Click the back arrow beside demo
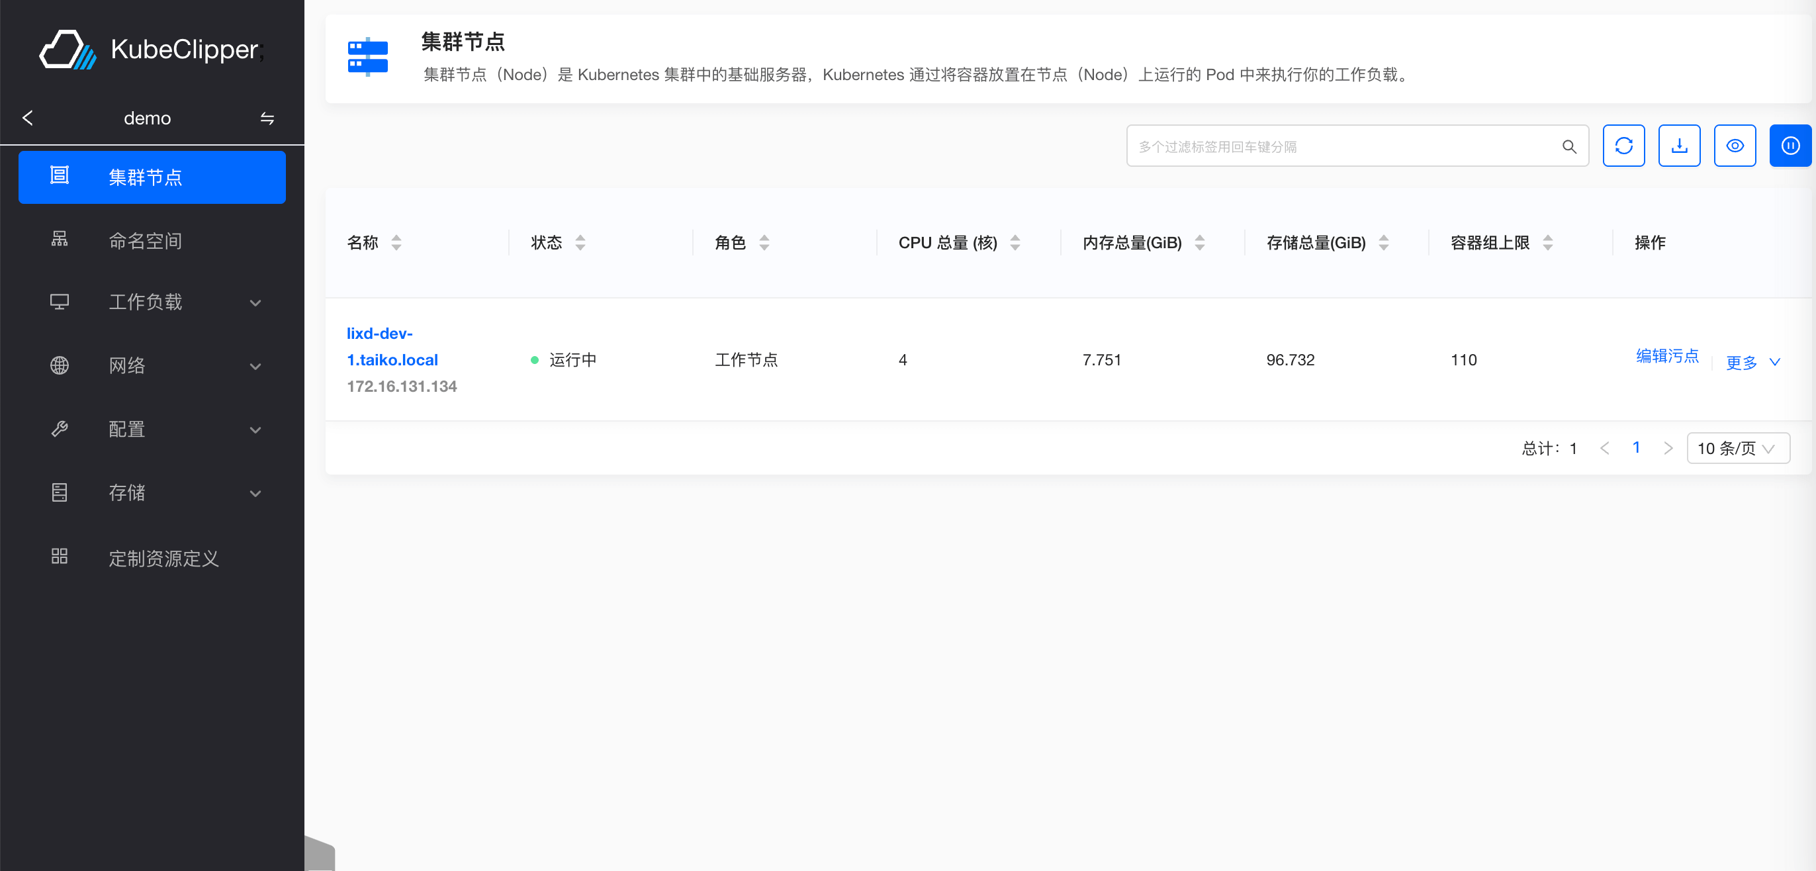This screenshot has width=1816, height=871. (x=28, y=118)
